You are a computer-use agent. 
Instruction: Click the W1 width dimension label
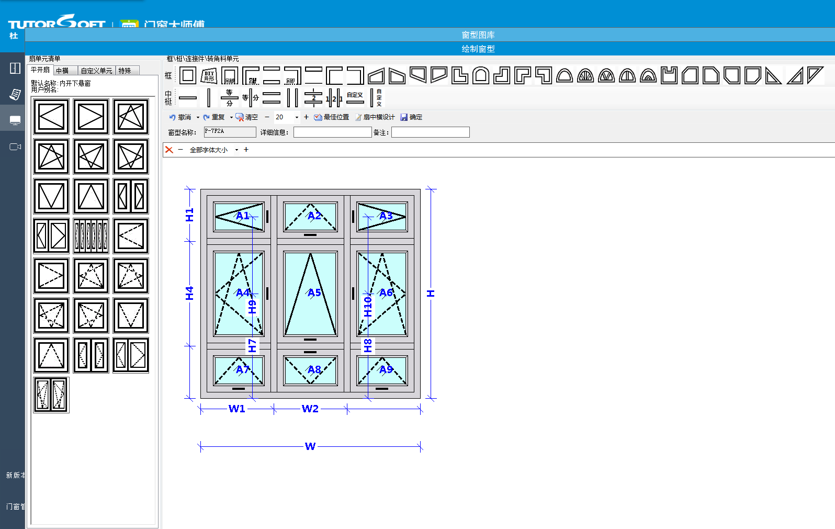237,409
